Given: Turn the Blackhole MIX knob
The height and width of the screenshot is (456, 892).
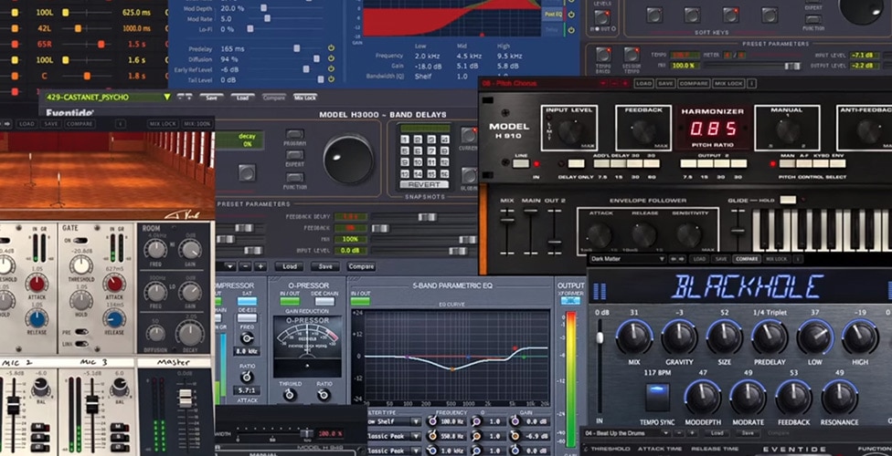Looking at the screenshot, I should [x=634, y=337].
